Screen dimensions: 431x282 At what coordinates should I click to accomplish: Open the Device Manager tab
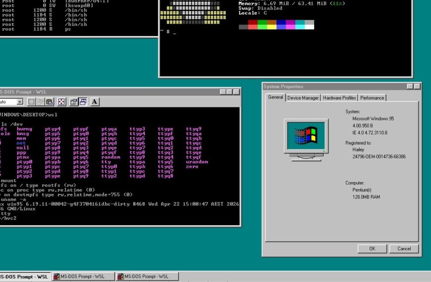303,98
